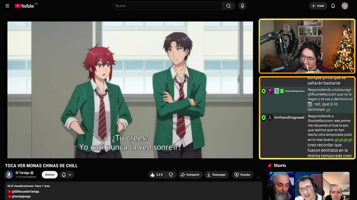This screenshot has height=200, width=357.
Task: Open second Short with headphones man
Action: [x=308, y=186]
